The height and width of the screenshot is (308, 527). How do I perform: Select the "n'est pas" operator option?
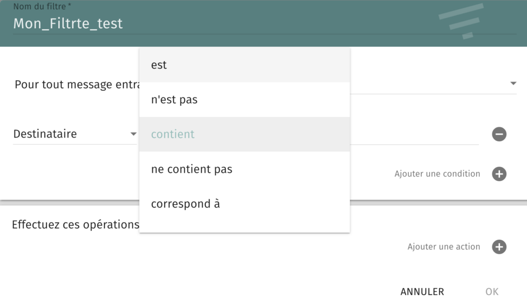coord(244,100)
